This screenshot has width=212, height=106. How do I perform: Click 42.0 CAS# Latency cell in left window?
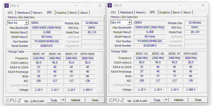coord(71,63)
